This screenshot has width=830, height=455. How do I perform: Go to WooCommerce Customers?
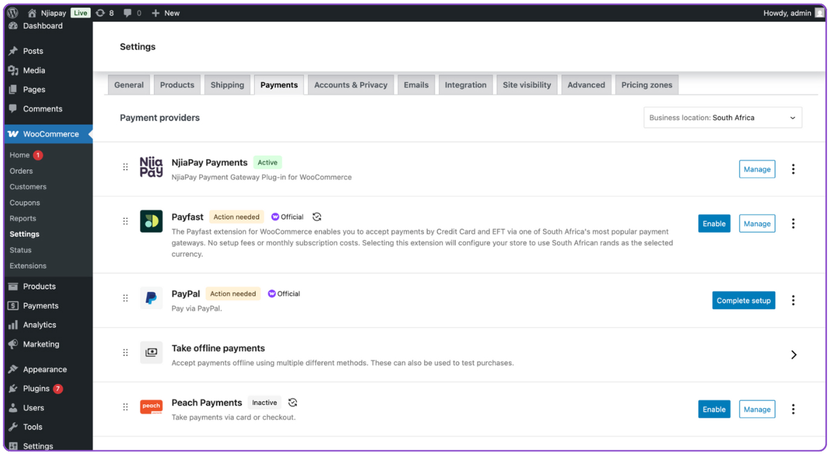click(28, 187)
